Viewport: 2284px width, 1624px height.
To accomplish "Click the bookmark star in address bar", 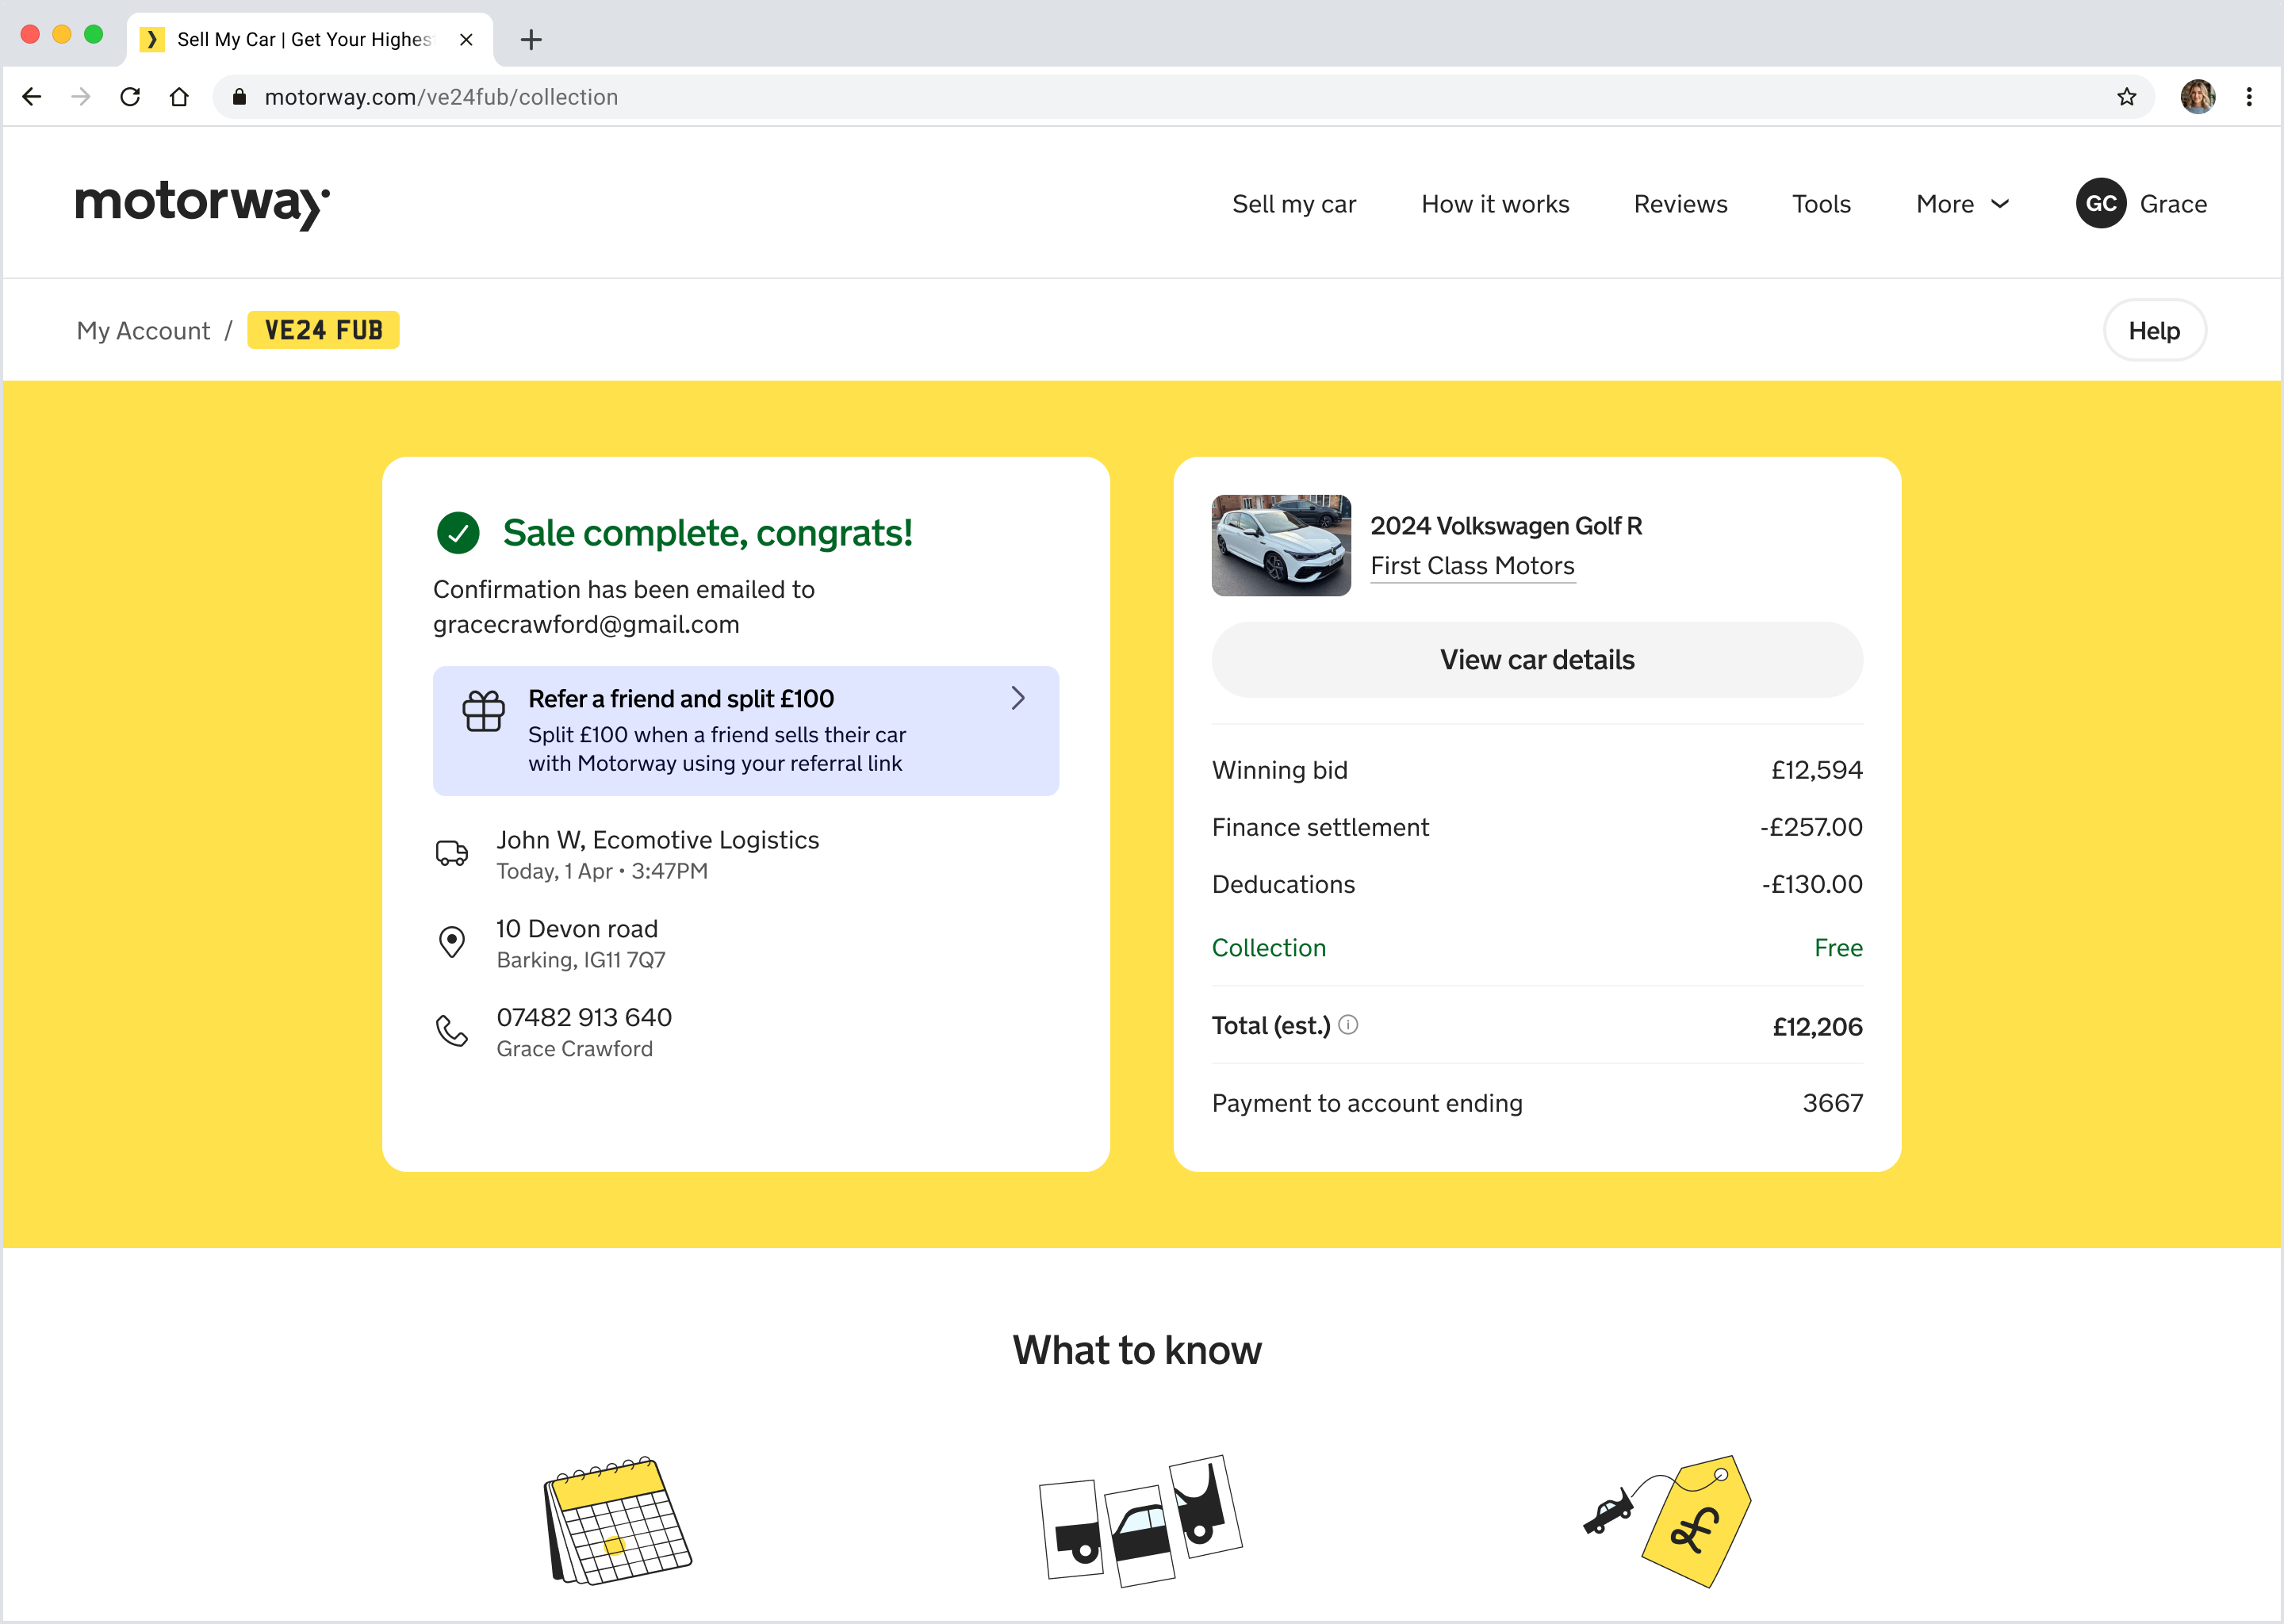I will [2126, 97].
